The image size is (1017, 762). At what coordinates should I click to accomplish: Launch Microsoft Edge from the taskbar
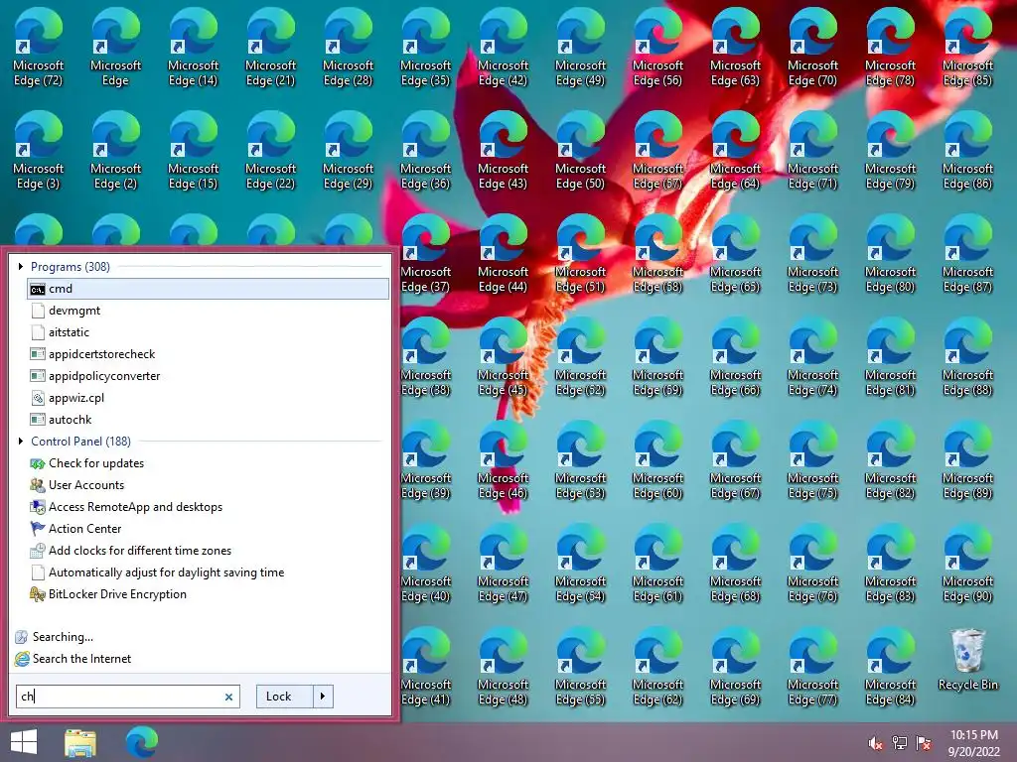[141, 742]
